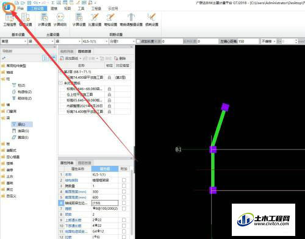Click lock icon of 第2层 drawing row
This screenshot has height=239, width=305.
(109, 77)
